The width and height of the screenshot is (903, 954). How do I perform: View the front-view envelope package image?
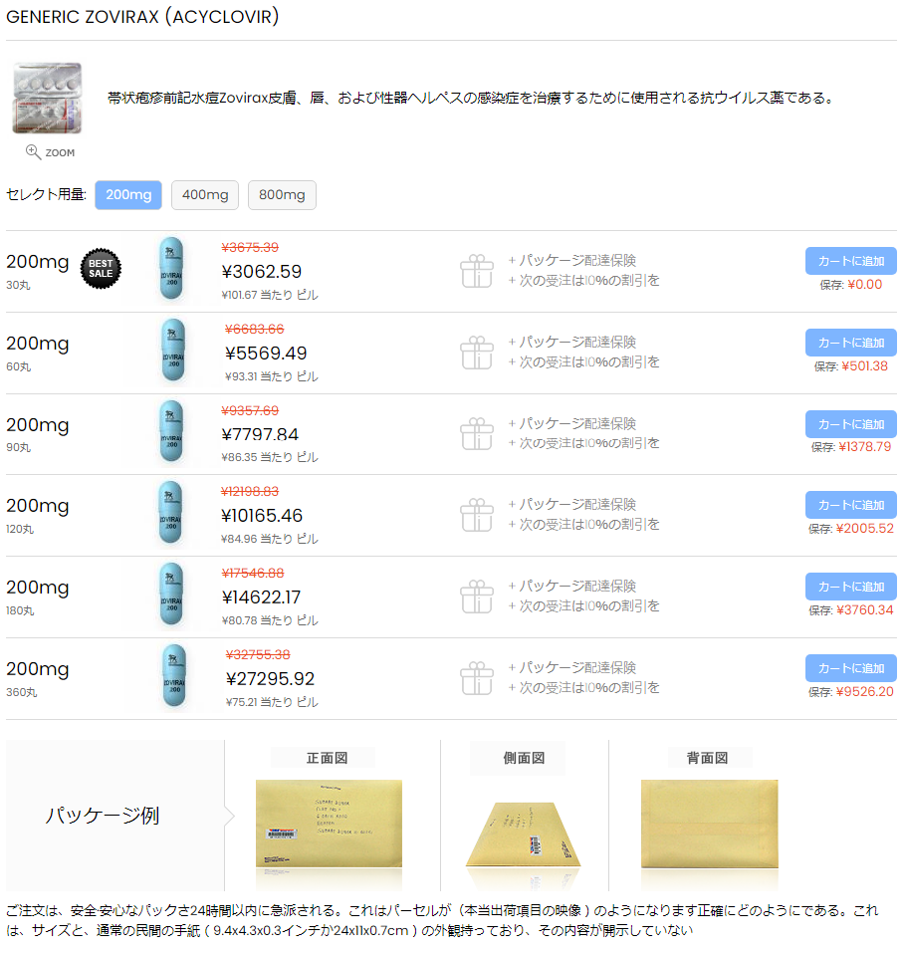pyautogui.click(x=329, y=824)
